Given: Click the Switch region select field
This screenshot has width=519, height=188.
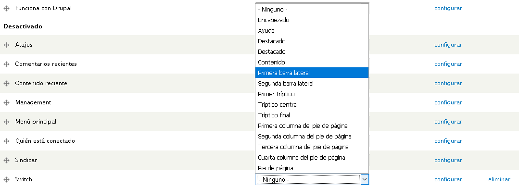Looking at the screenshot, I should pyautogui.click(x=312, y=179).
